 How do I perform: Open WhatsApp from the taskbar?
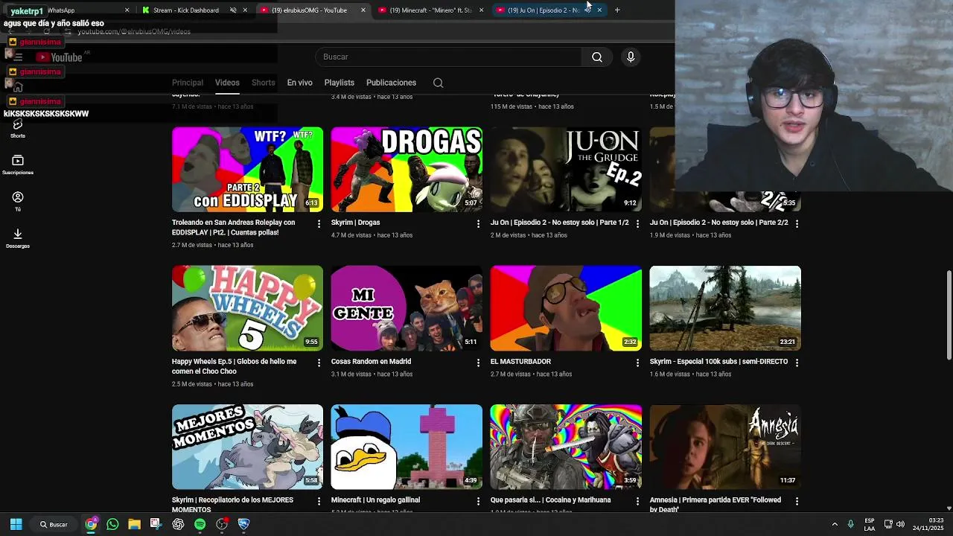click(112, 524)
